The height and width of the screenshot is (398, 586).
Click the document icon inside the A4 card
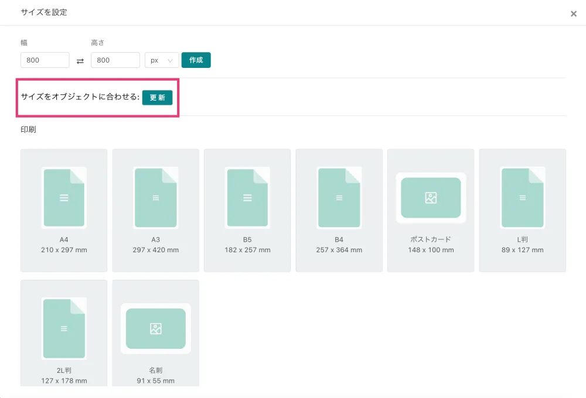coord(63,198)
